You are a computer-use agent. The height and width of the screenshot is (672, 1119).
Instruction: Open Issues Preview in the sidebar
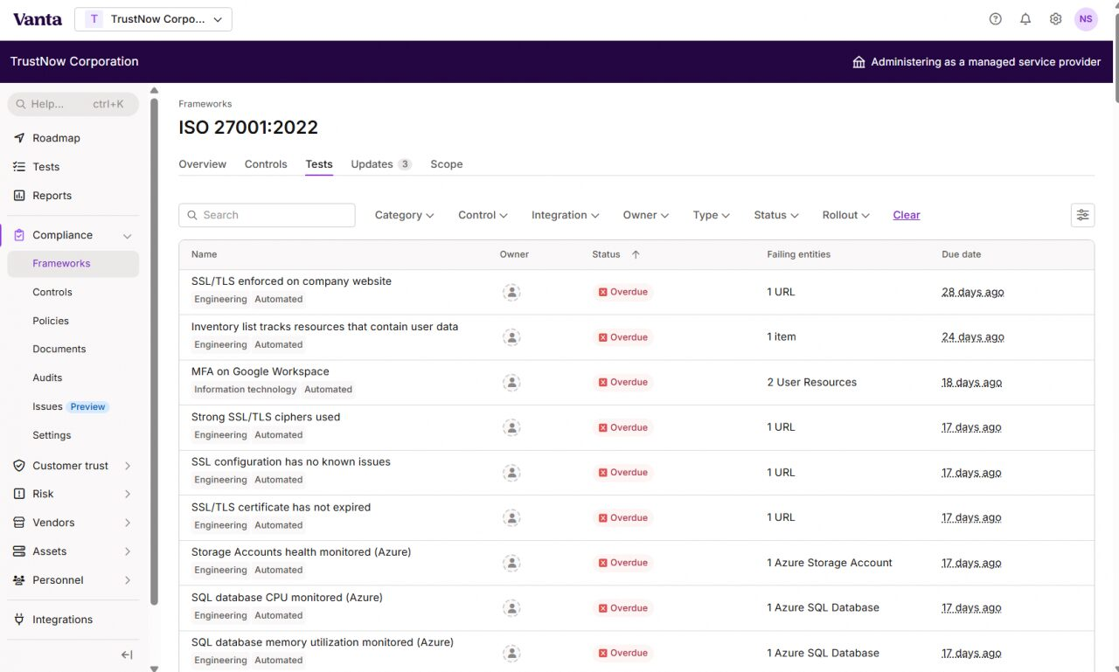[x=69, y=406]
